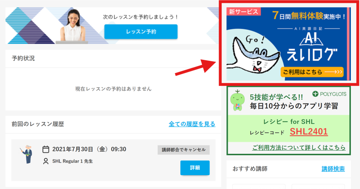Click the SHL2401 recipe code
The height and width of the screenshot is (189, 360).
309,132
